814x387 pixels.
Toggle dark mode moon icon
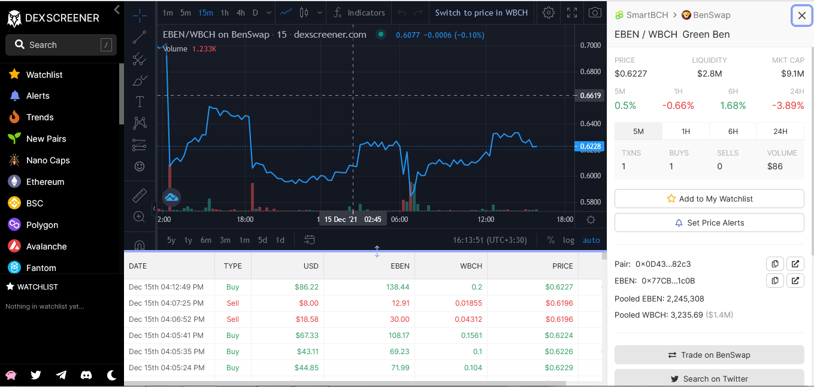112,375
